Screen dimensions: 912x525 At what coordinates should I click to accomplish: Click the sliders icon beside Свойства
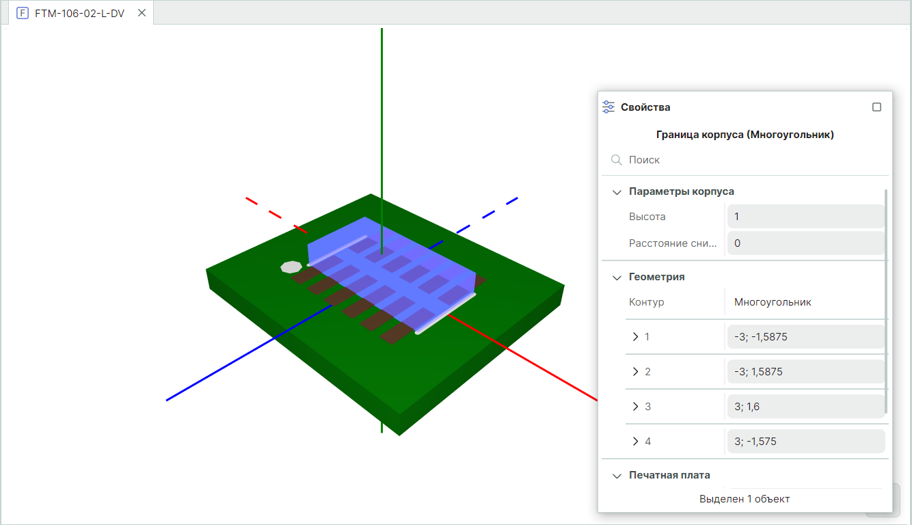tap(608, 107)
